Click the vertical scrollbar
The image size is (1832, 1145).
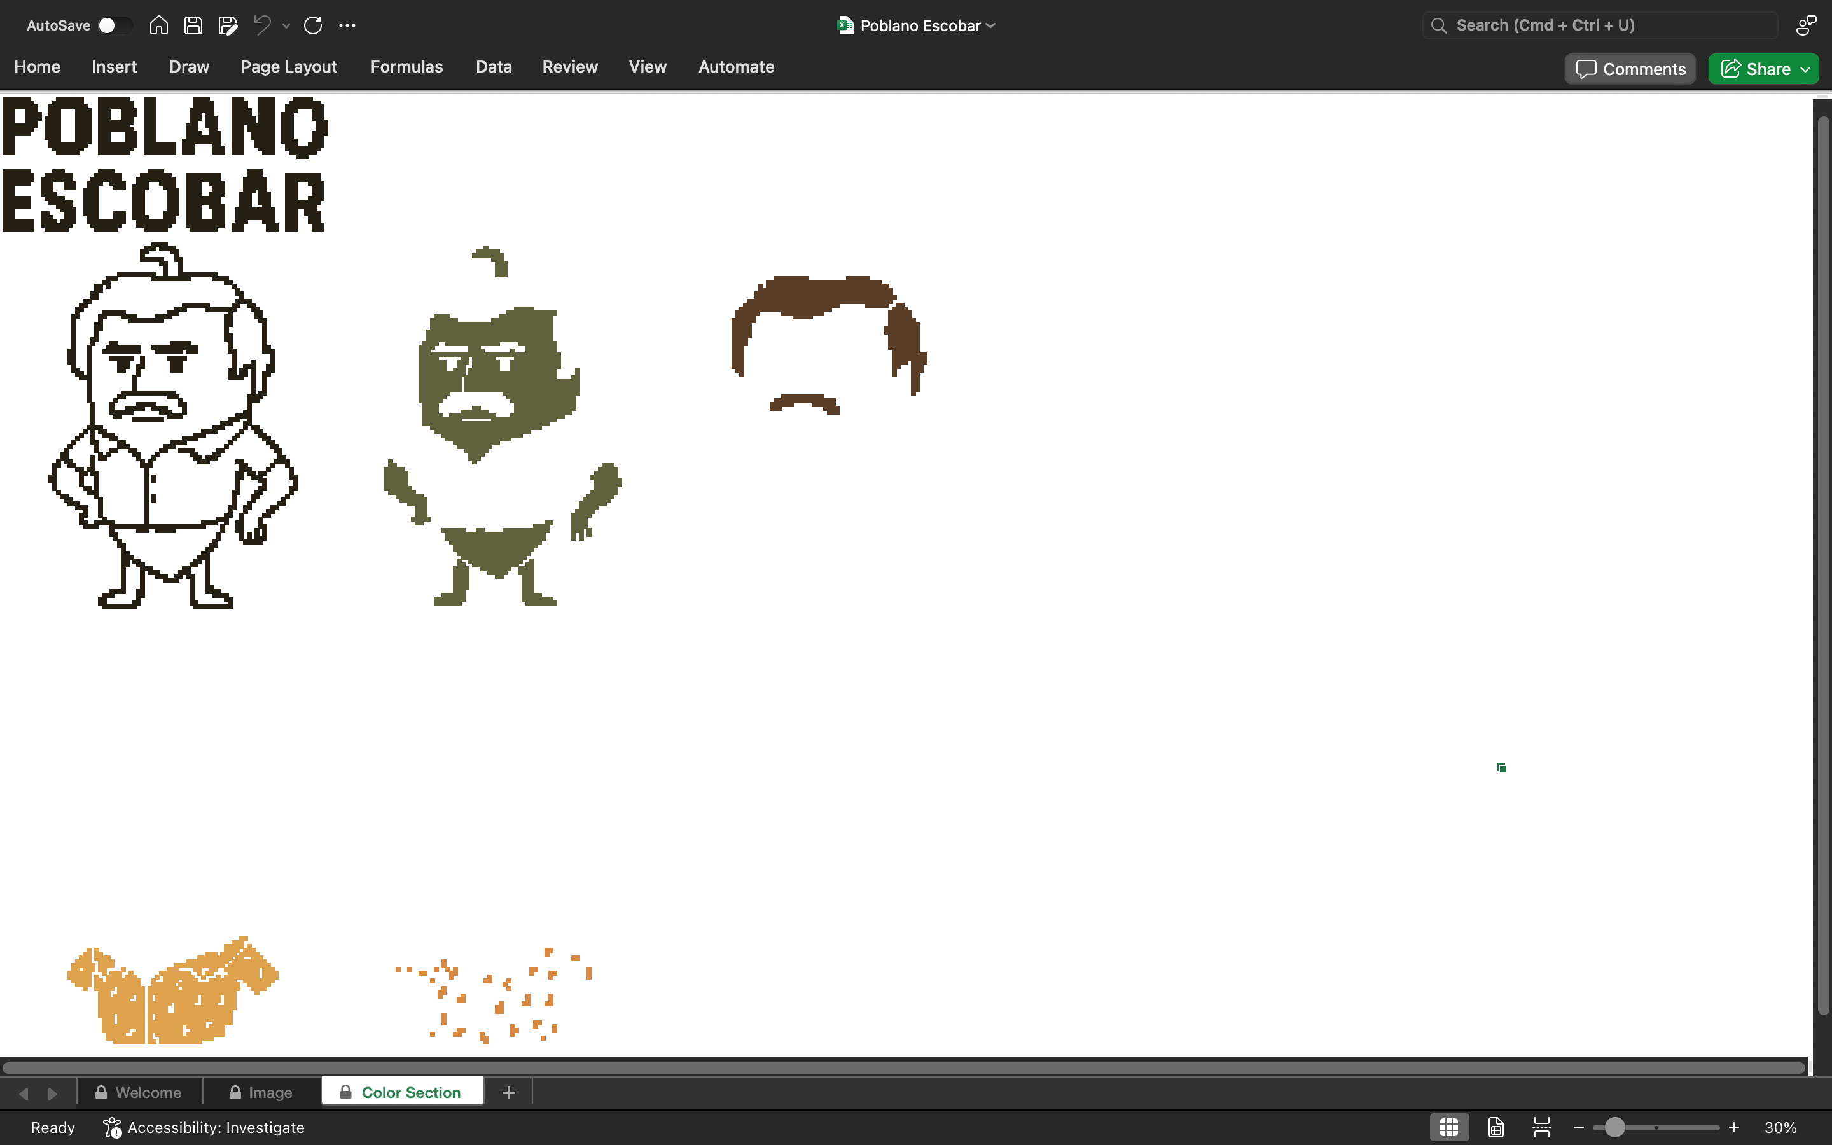click(1823, 565)
